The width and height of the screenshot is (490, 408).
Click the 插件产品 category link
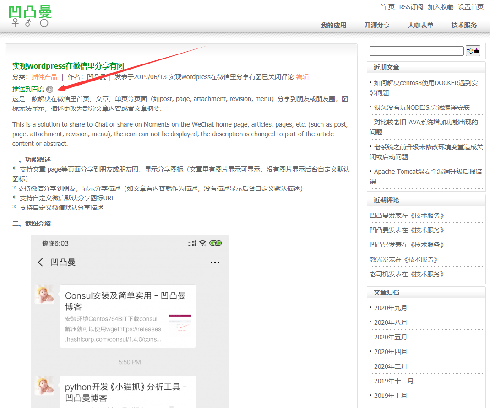[x=44, y=77]
